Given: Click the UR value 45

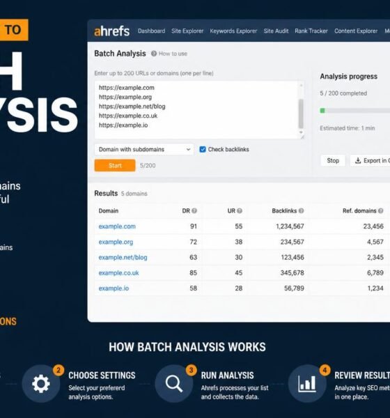Looking at the screenshot, I should tap(239, 272).
